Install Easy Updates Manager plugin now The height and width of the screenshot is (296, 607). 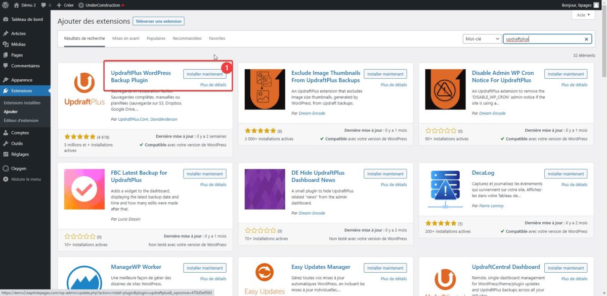pos(385,268)
